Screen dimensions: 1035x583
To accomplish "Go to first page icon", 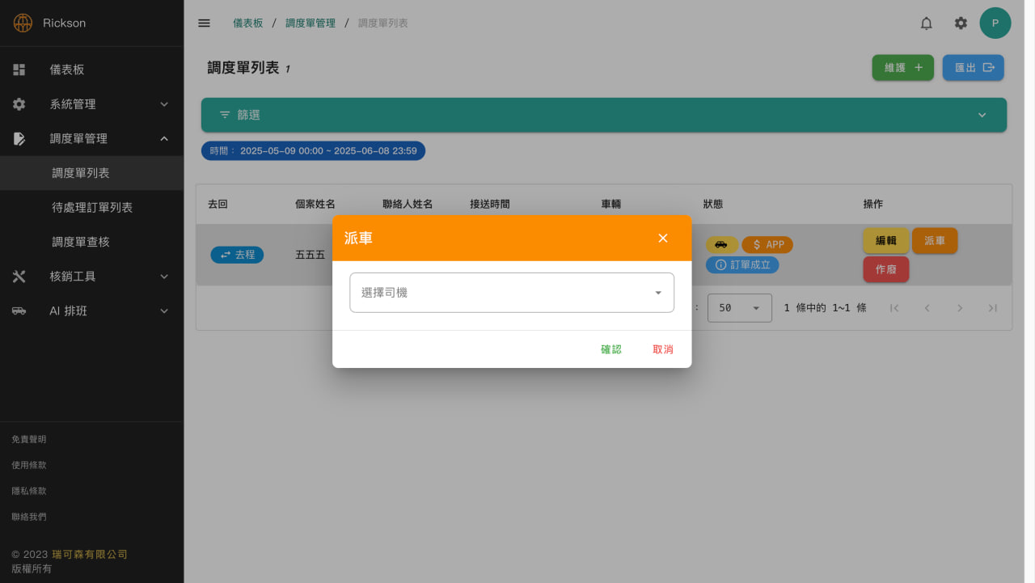I will [x=894, y=308].
